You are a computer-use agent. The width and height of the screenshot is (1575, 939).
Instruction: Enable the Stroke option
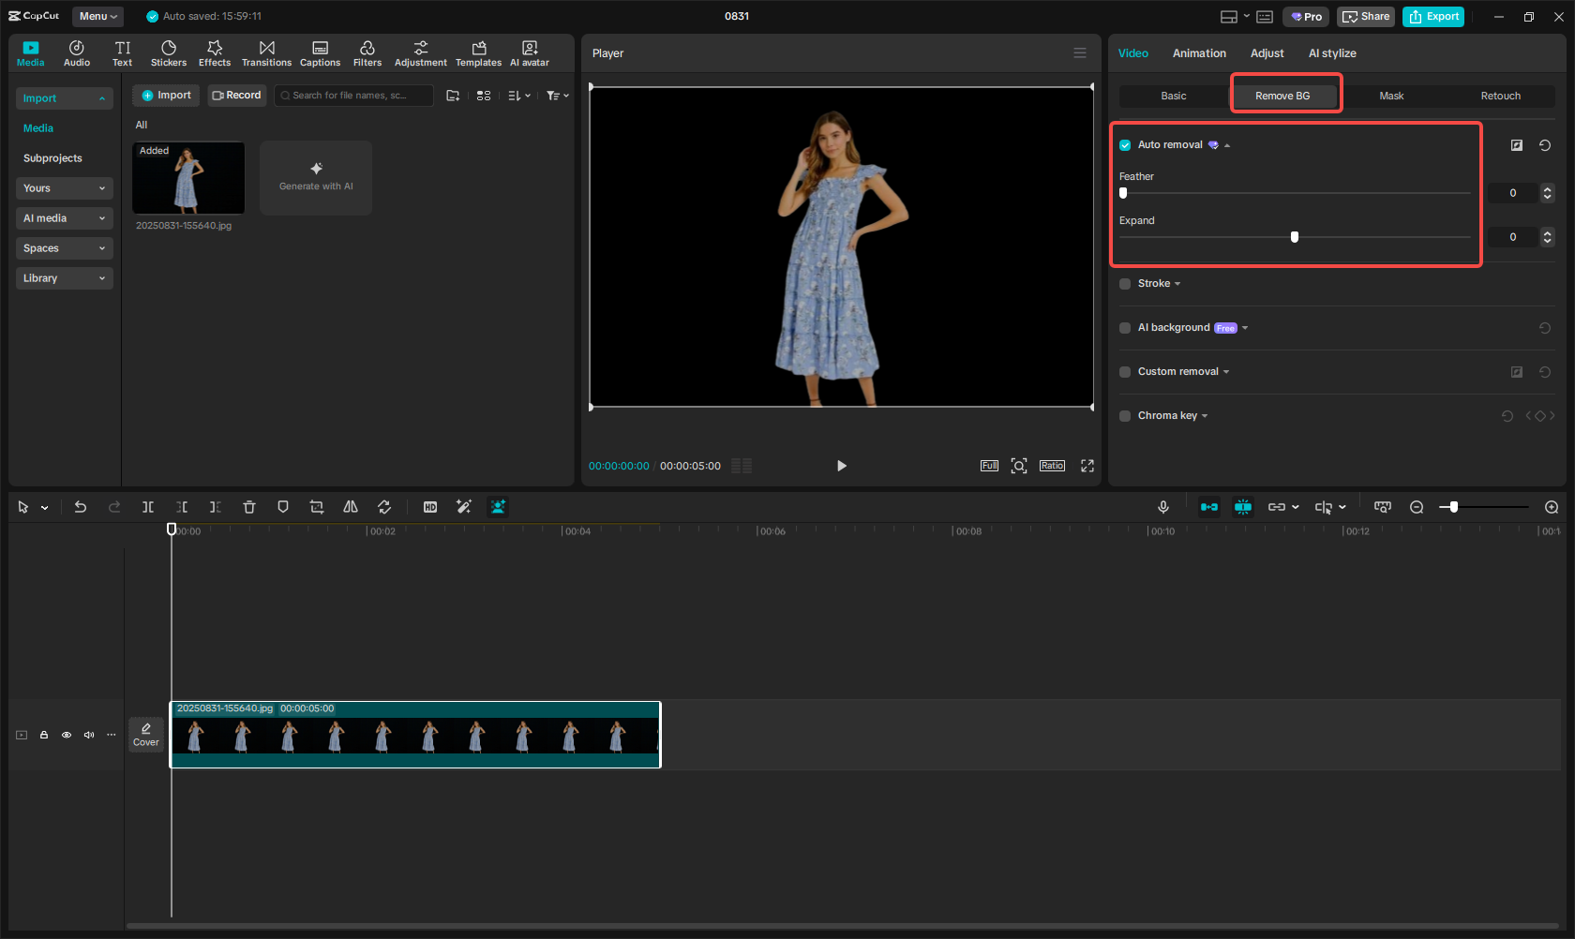pyautogui.click(x=1124, y=283)
